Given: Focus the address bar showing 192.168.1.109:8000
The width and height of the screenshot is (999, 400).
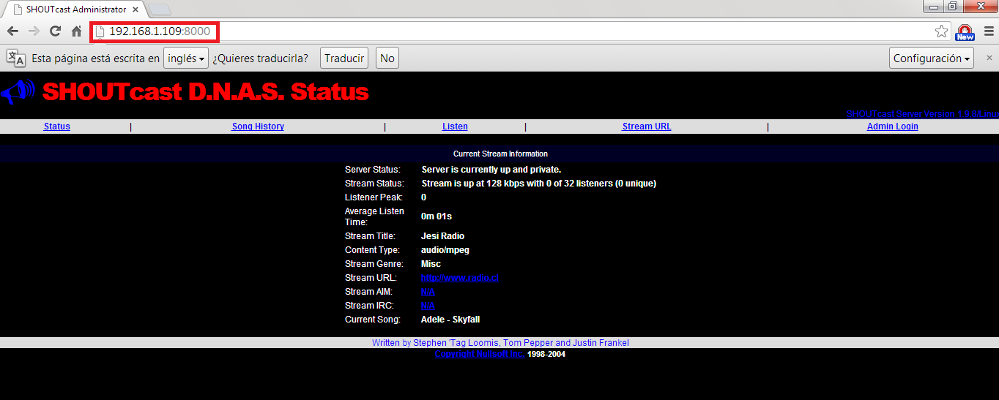Looking at the screenshot, I should (520, 31).
